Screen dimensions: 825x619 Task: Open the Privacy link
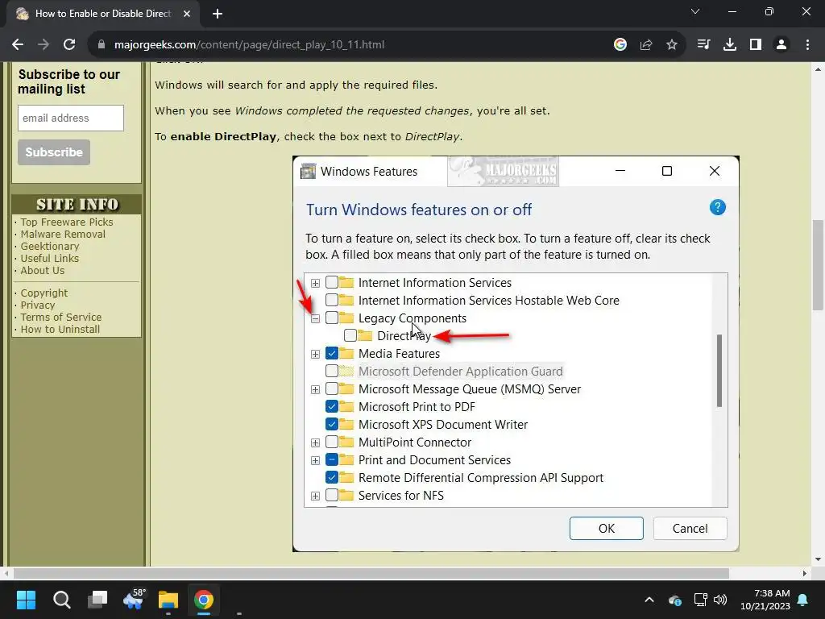pyautogui.click(x=38, y=305)
